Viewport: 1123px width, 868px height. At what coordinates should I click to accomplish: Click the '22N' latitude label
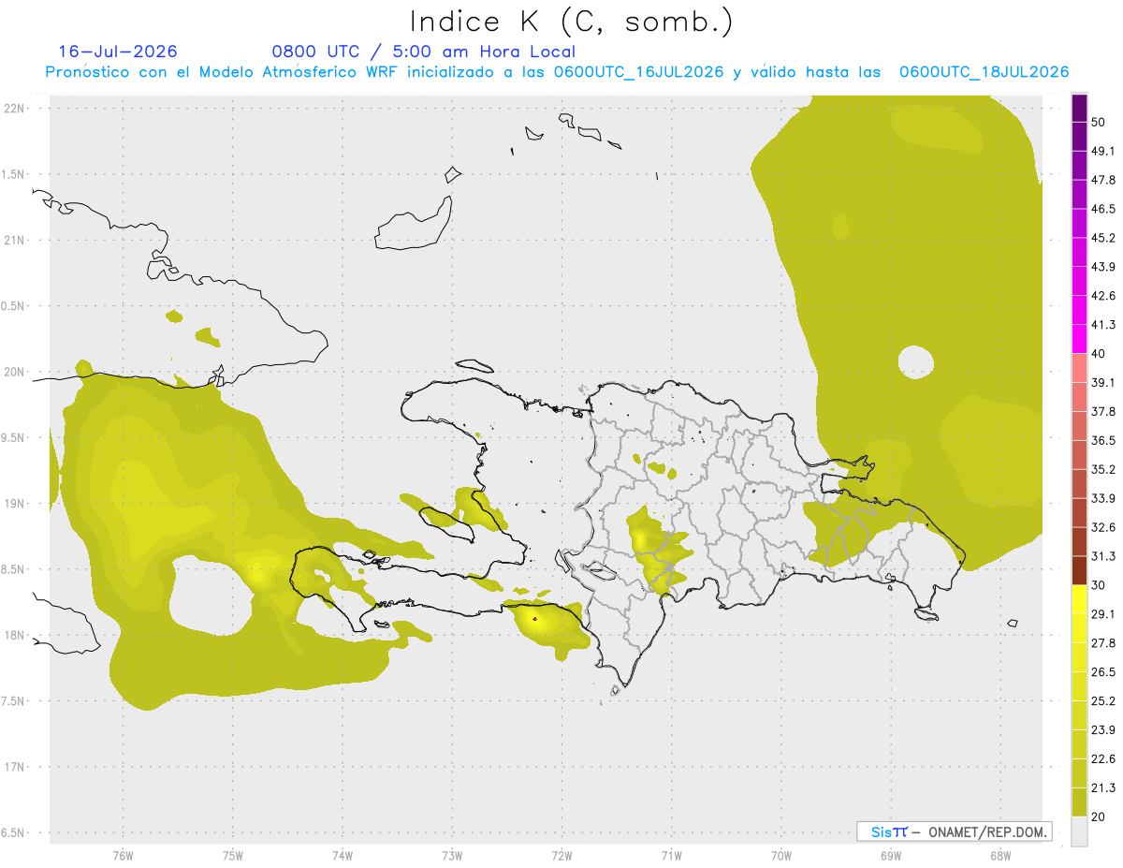coord(16,108)
